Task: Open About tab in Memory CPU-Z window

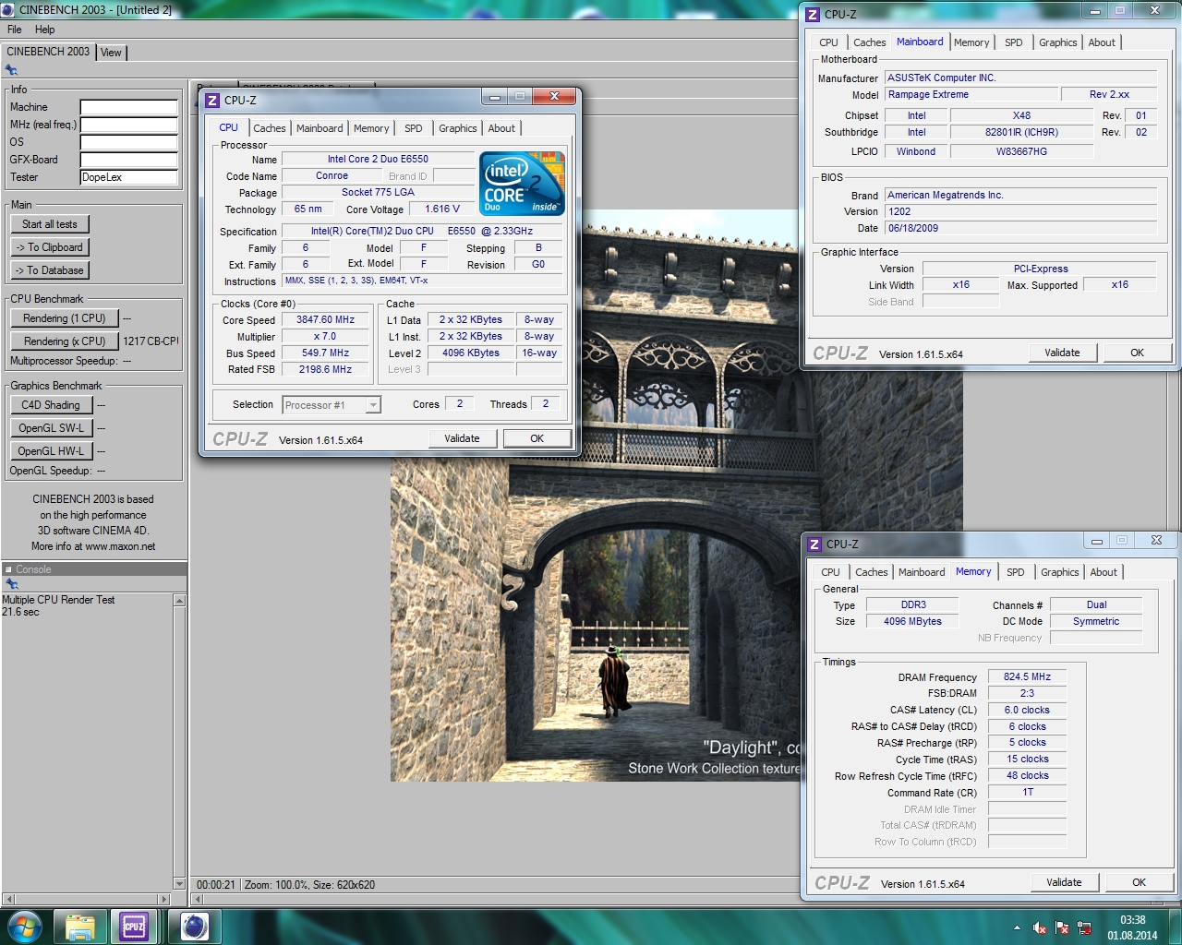Action: click(x=1104, y=572)
